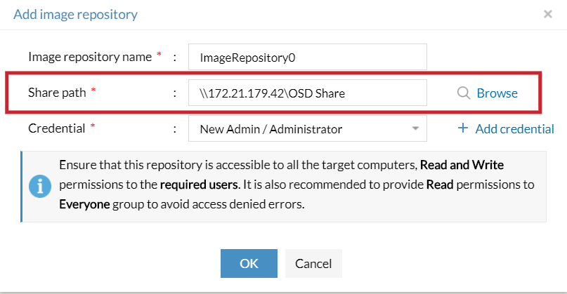
Task: Click the Credential label
Action: (x=56, y=128)
